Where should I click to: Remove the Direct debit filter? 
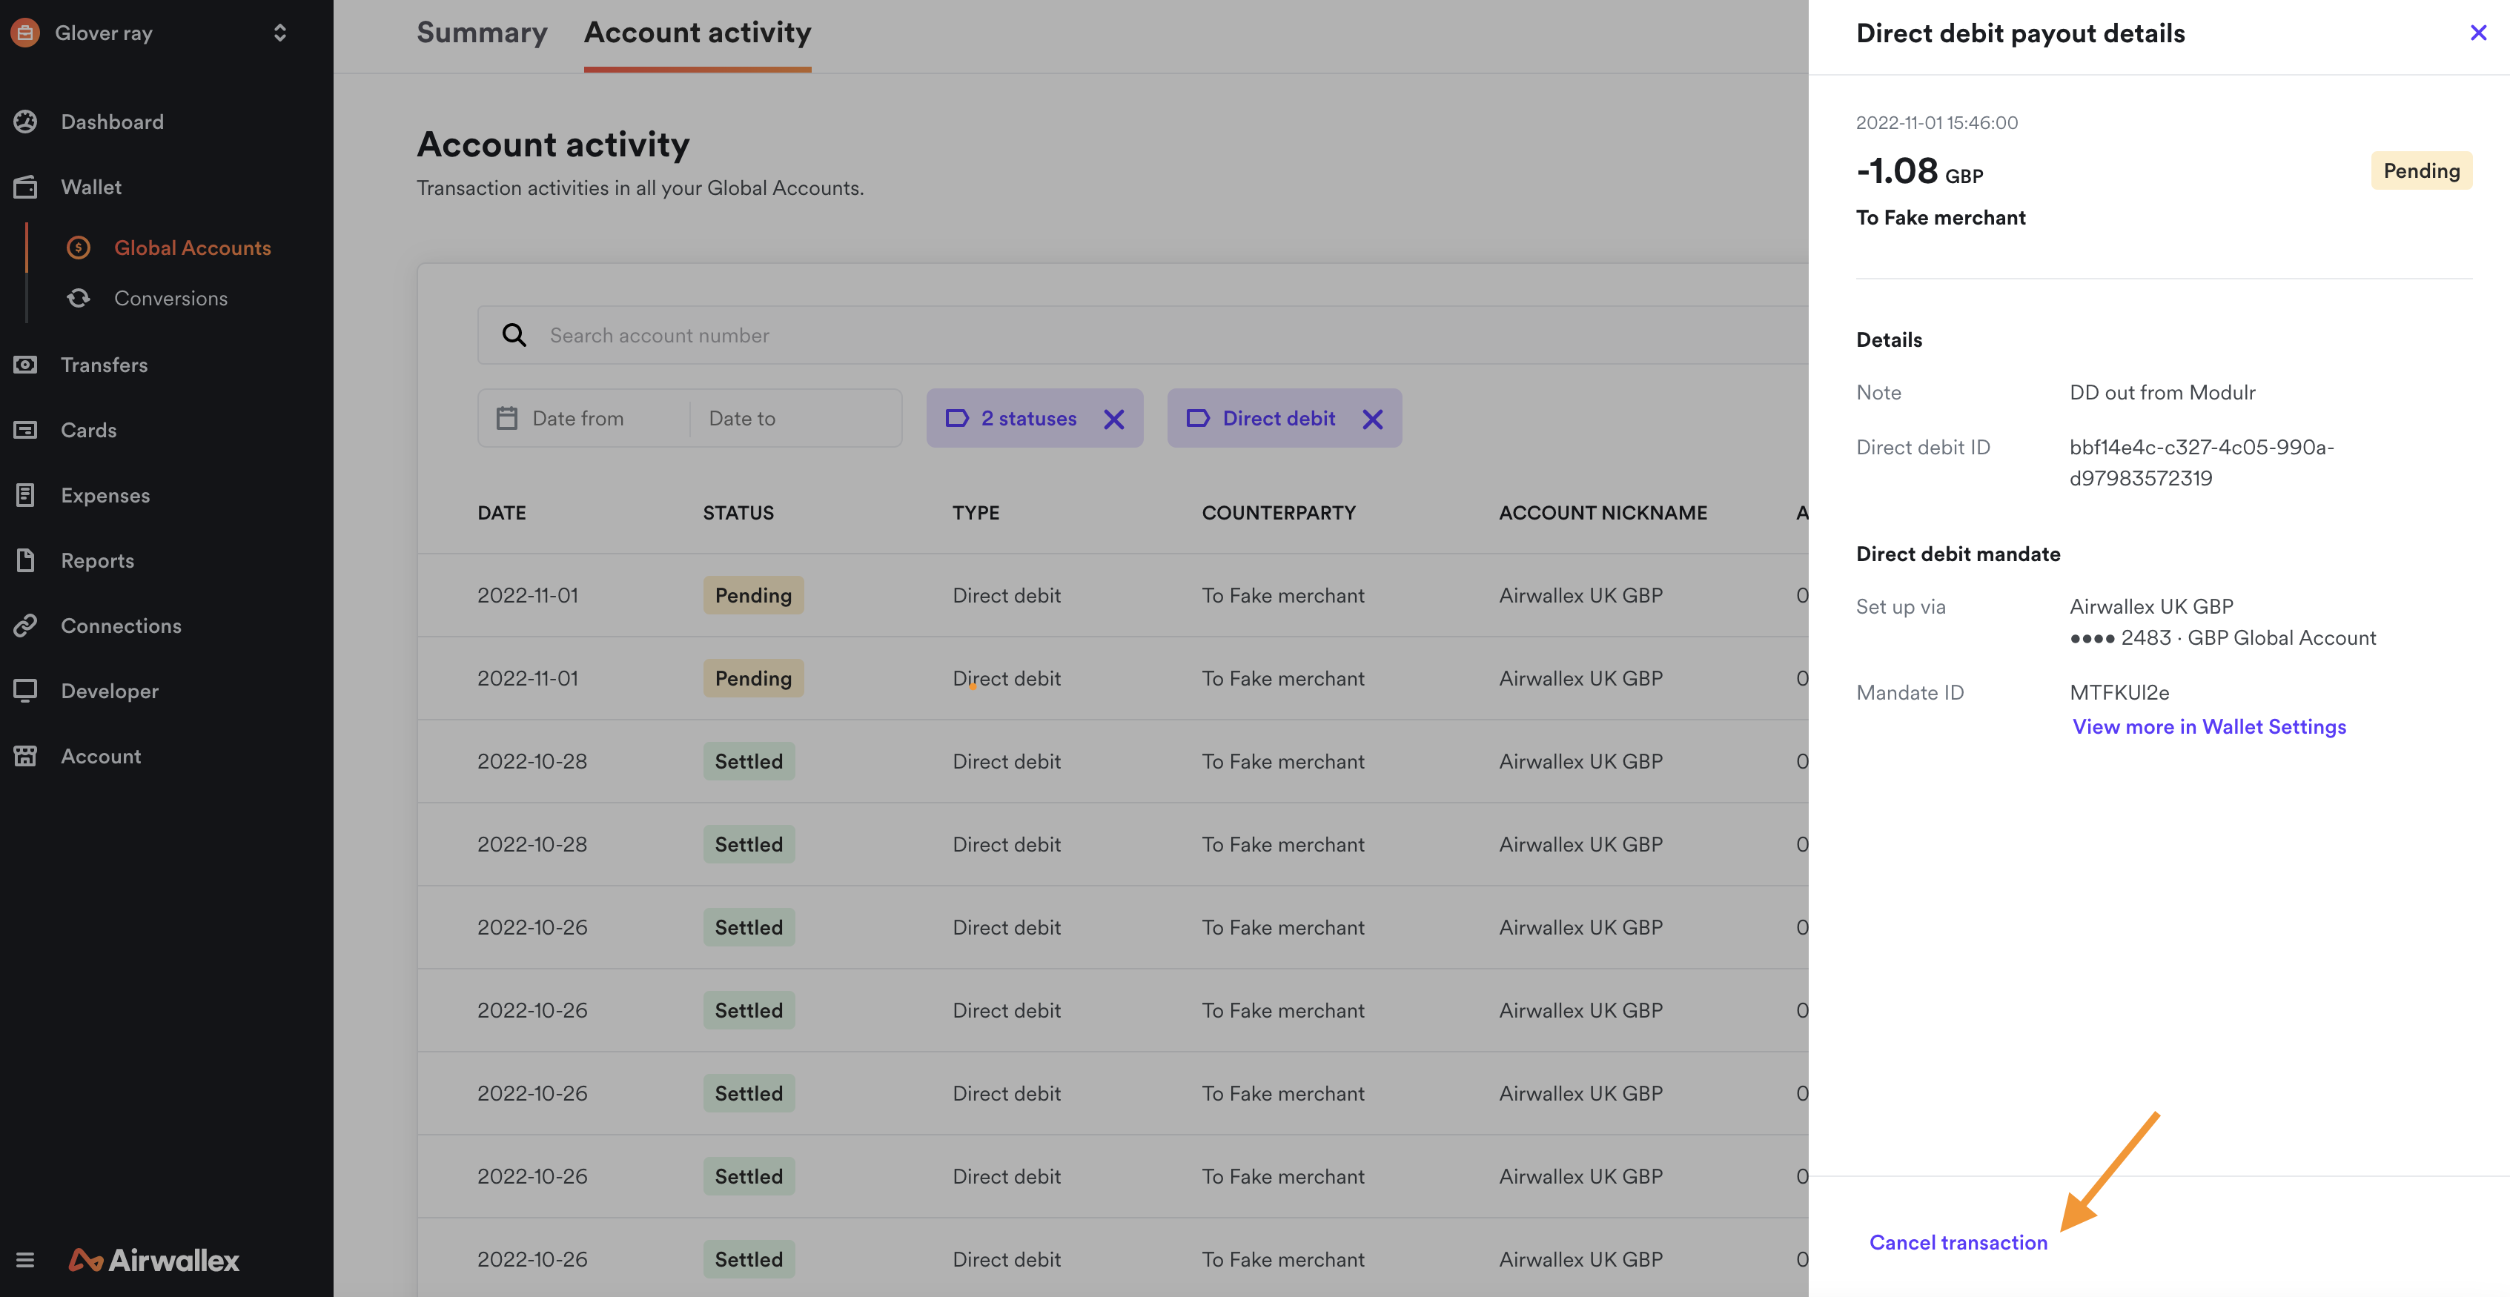[x=1372, y=419]
